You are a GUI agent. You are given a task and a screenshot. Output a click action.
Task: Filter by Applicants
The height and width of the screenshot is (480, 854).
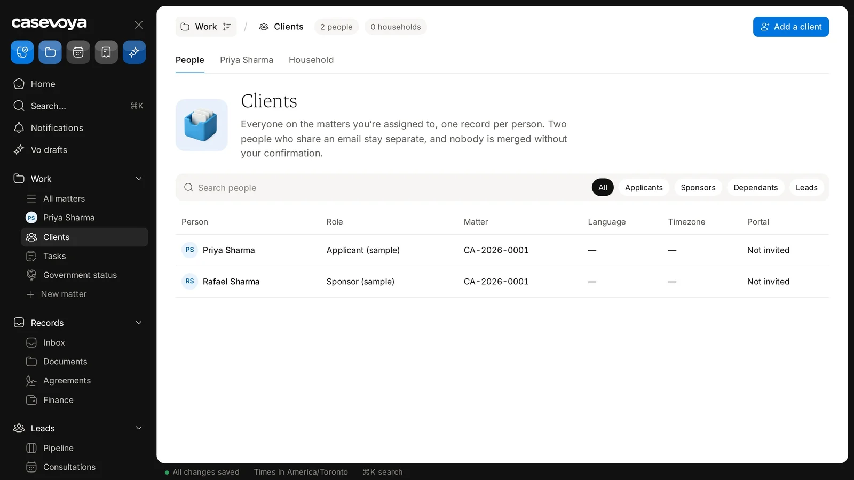point(644,188)
